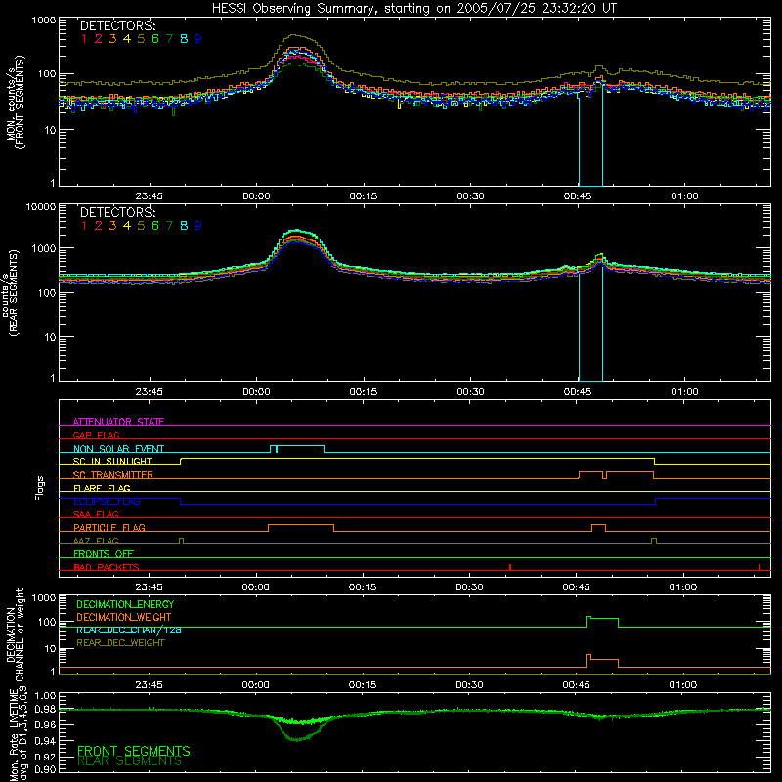The width and height of the screenshot is (782, 782).
Task: Click the GAP_FLAG label
Action: (96, 435)
